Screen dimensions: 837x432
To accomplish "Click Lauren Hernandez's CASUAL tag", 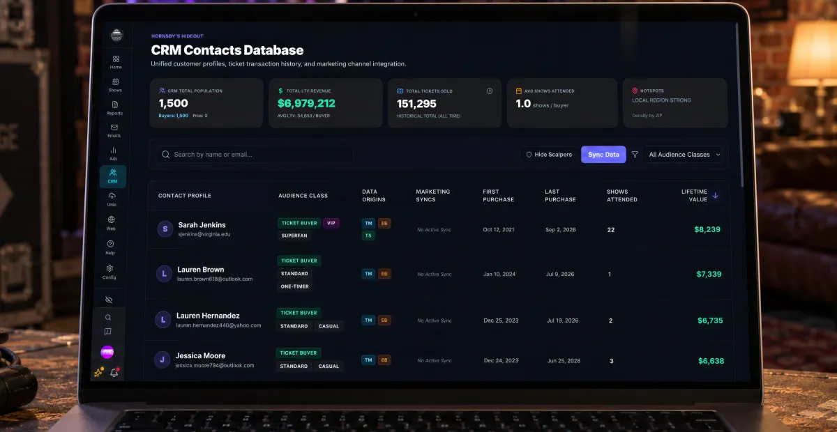I will (x=329, y=326).
